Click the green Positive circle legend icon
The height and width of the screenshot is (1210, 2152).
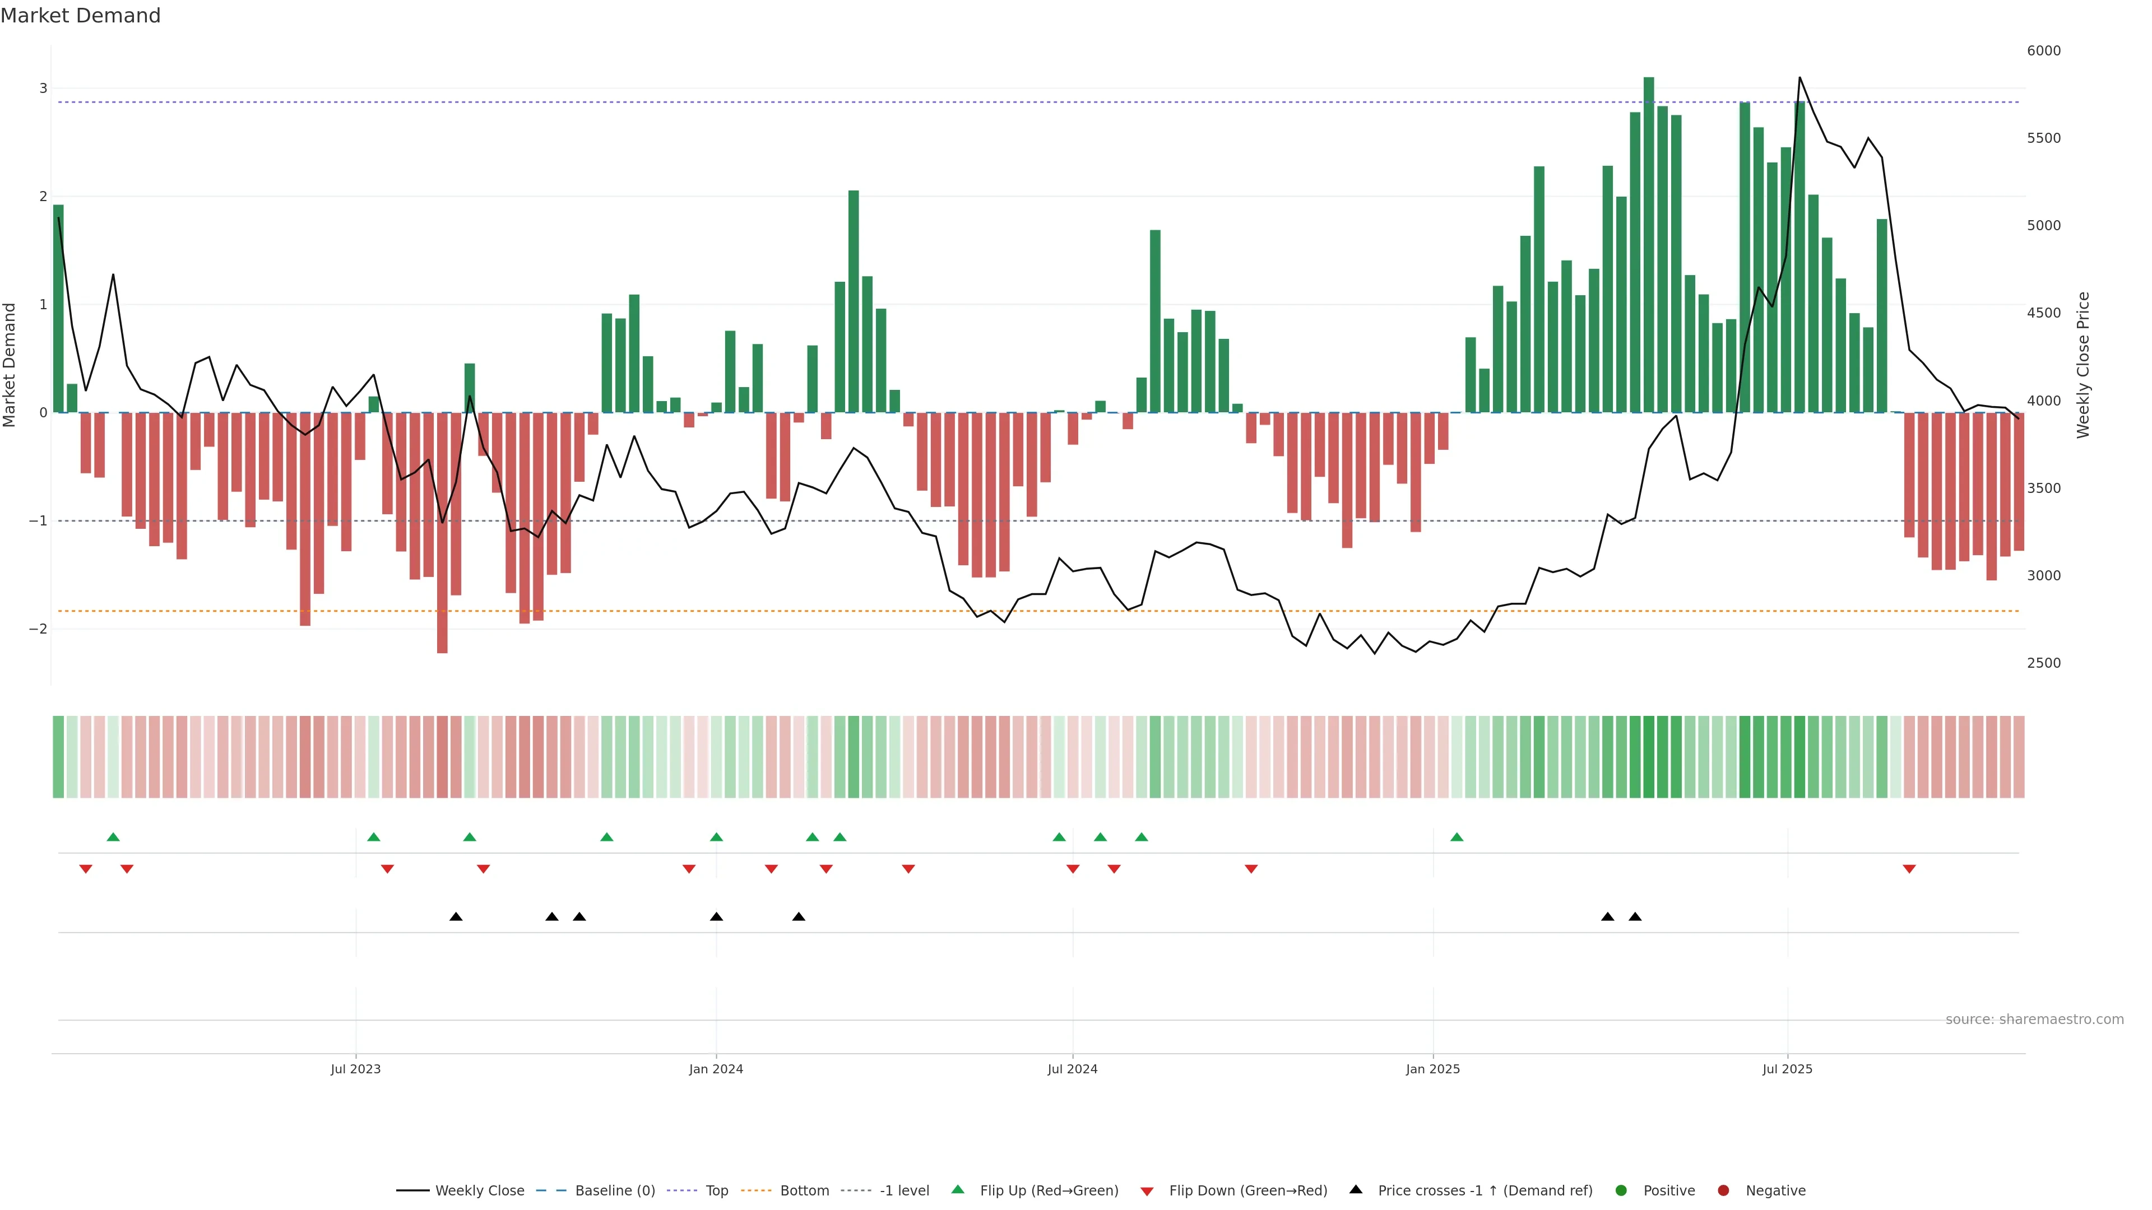pyautogui.click(x=1621, y=1190)
